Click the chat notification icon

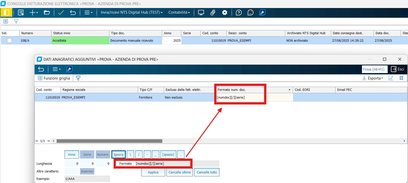(x=250, y=12)
